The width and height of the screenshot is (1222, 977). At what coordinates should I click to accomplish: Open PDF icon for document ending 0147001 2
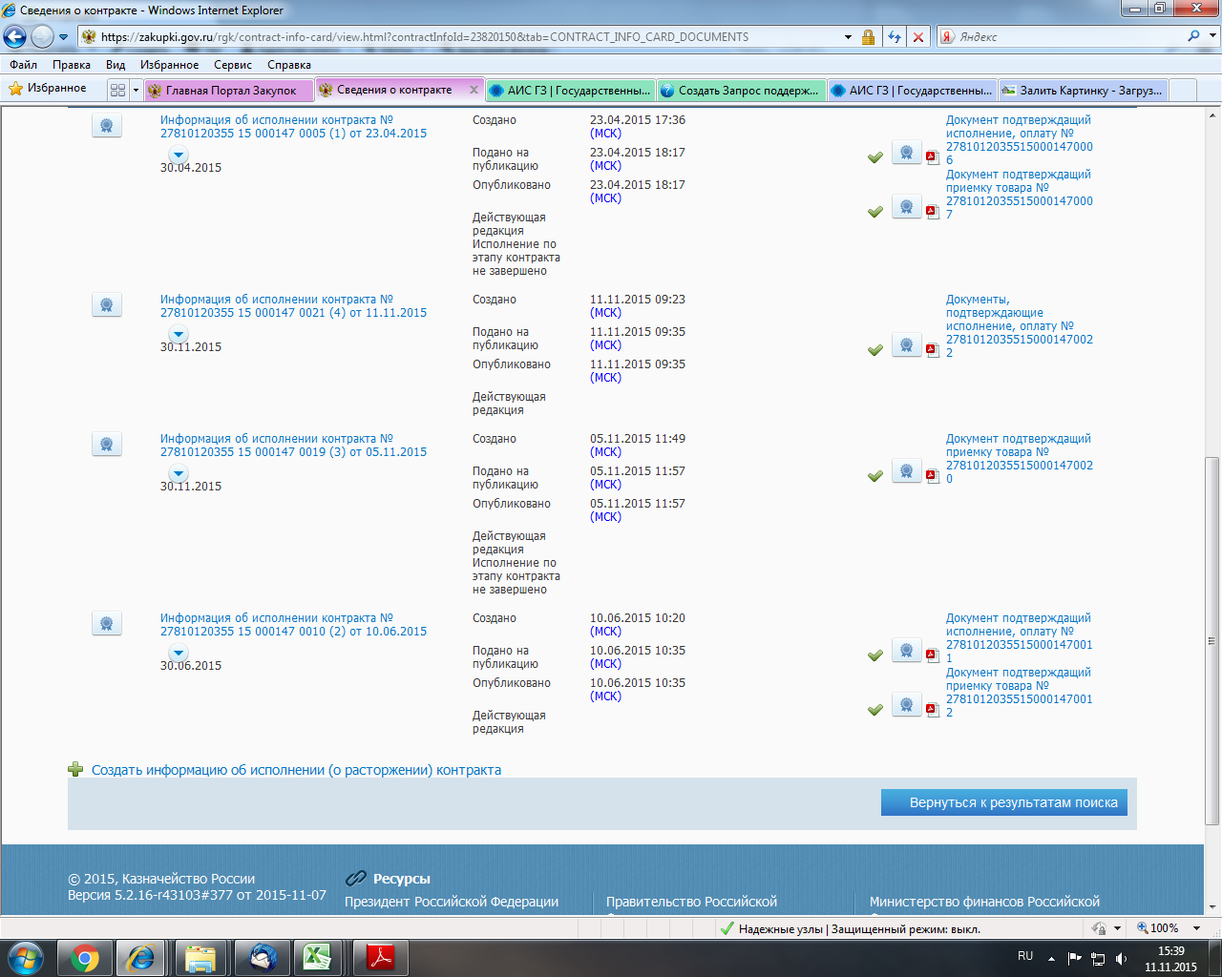[933, 709]
